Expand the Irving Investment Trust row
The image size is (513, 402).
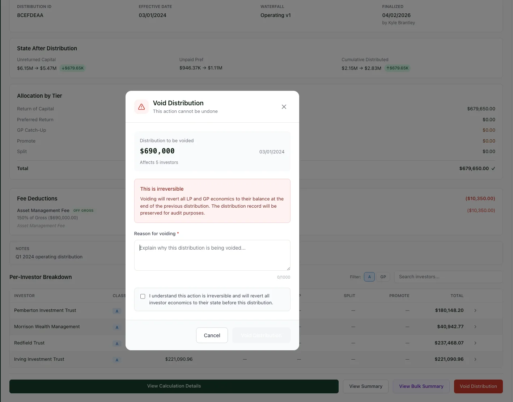475,359
